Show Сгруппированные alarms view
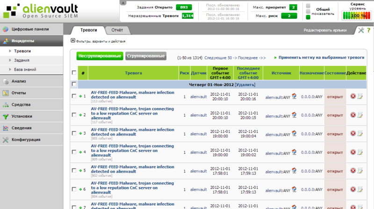The width and height of the screenshot is (374, 209). click(146, 56)
